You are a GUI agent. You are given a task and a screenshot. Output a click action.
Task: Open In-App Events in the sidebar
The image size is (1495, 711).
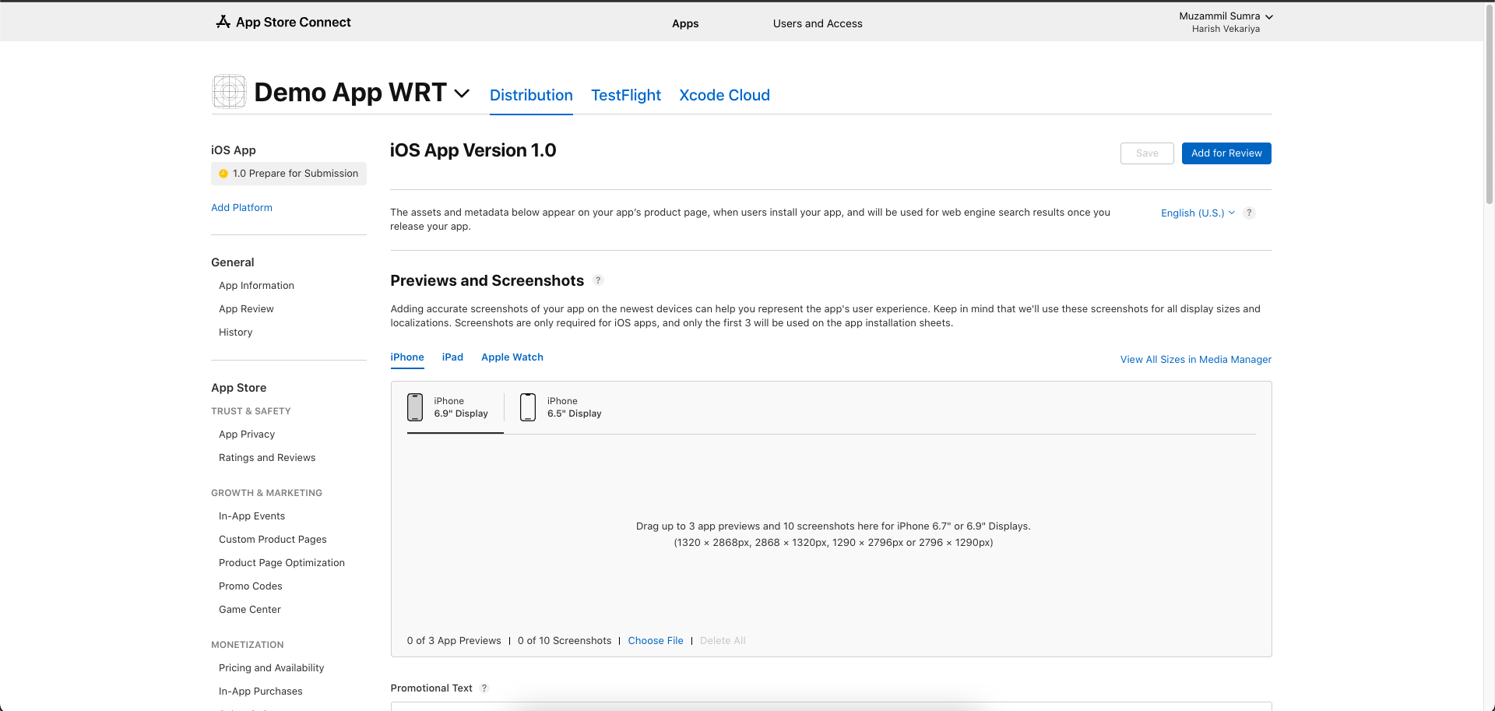pyautogui.click(x=252, y=516)
